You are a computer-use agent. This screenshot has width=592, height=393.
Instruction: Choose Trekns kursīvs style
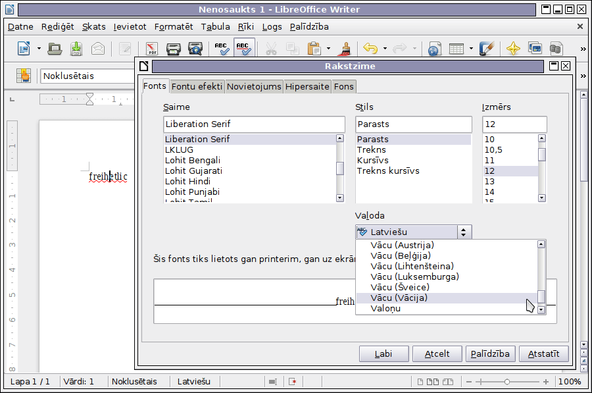coord(414,170)
